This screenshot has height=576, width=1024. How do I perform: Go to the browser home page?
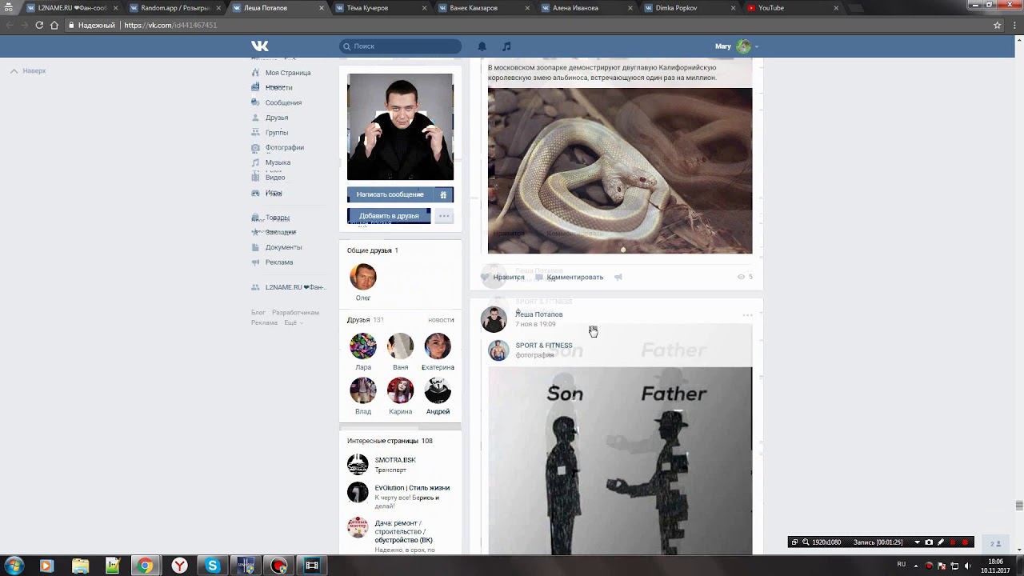[54, 25]
